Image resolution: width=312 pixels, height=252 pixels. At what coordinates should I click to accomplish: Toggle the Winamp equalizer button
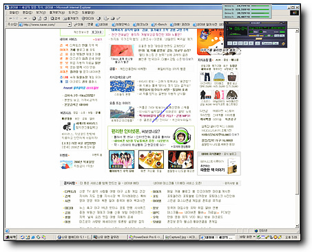(x=276, y=36)
